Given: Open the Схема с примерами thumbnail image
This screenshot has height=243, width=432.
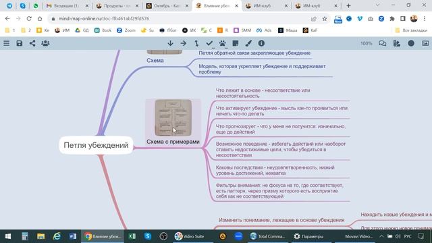Looking at the screenshot, I should click(173, 117).
